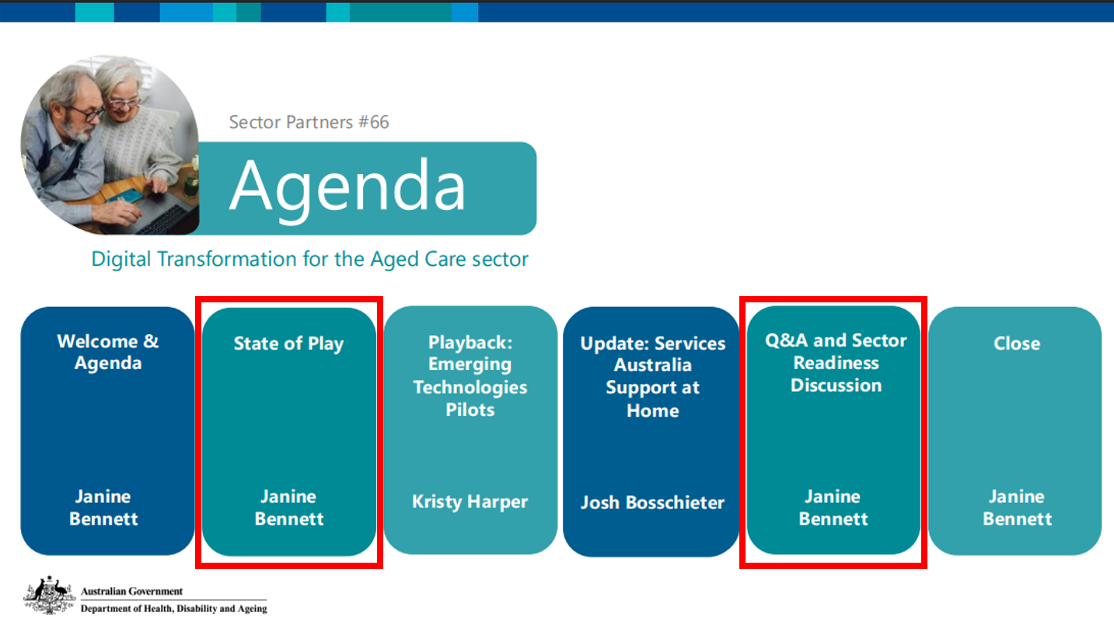Open the Playback: Emerging Technologies Pilots card
Image resolution: width=1114 pixels, height=628 pixels.
[x=470, y=430]
